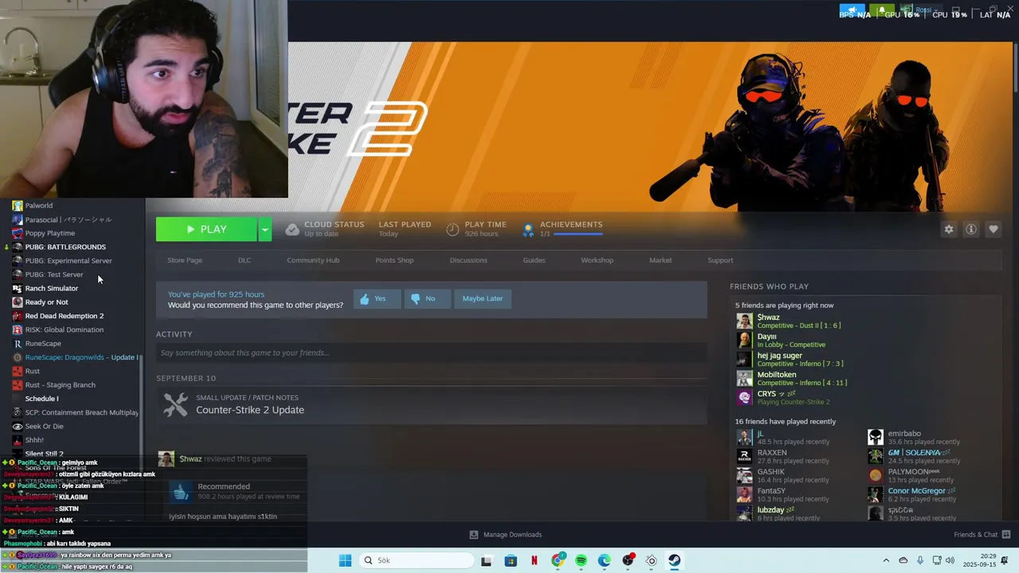
Task: Open Chrome from the taskbar
Action: pyautogui.click(x=558, y=560)
